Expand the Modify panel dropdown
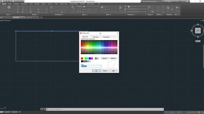204x114 pixels. 35,15
